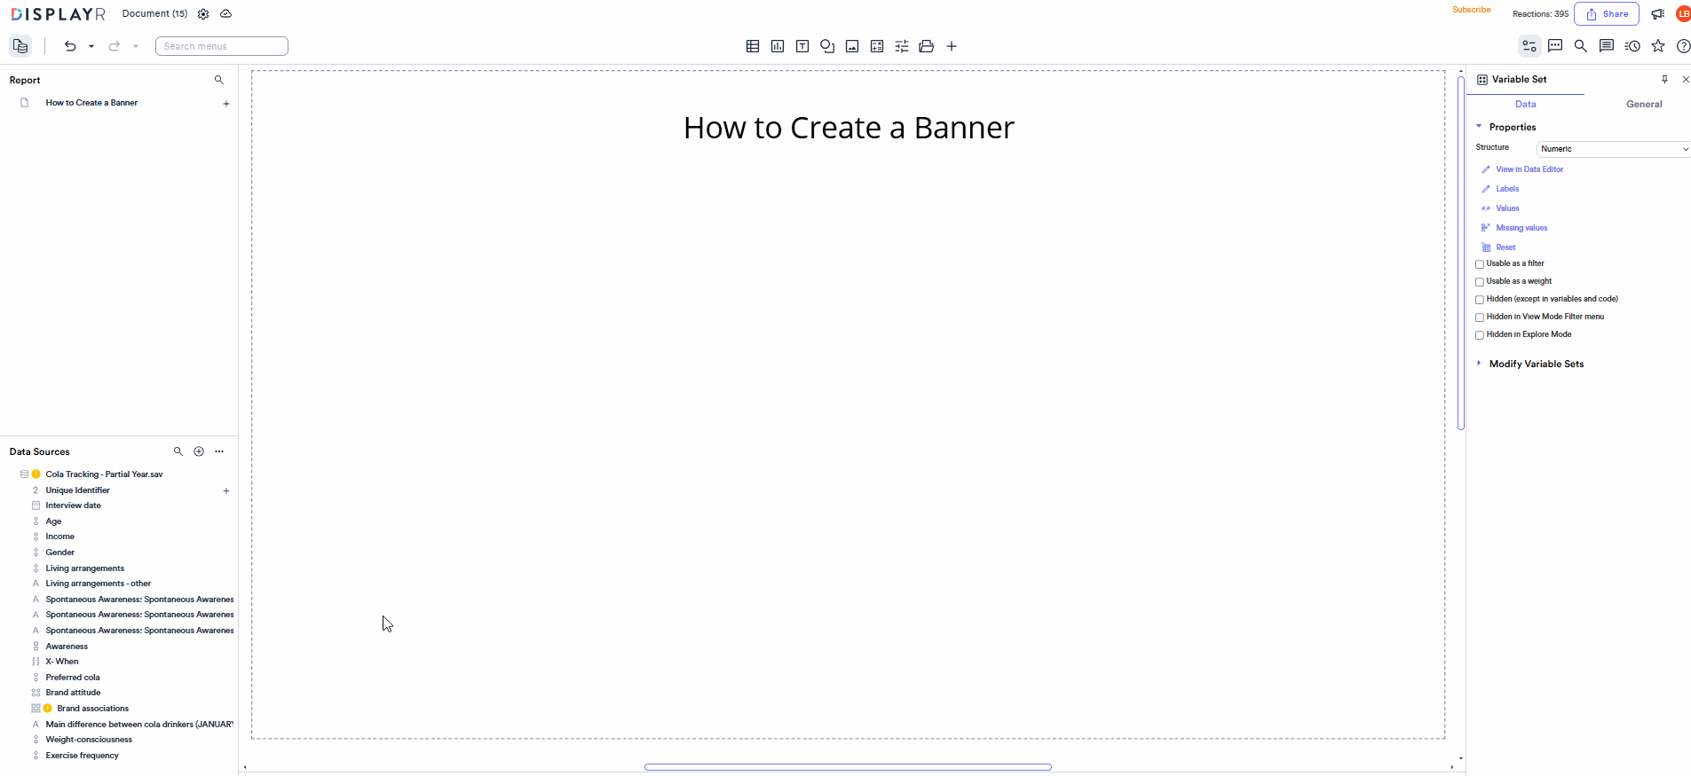Insert a text box
This screenshot has width=1691, height=776.
802,46
